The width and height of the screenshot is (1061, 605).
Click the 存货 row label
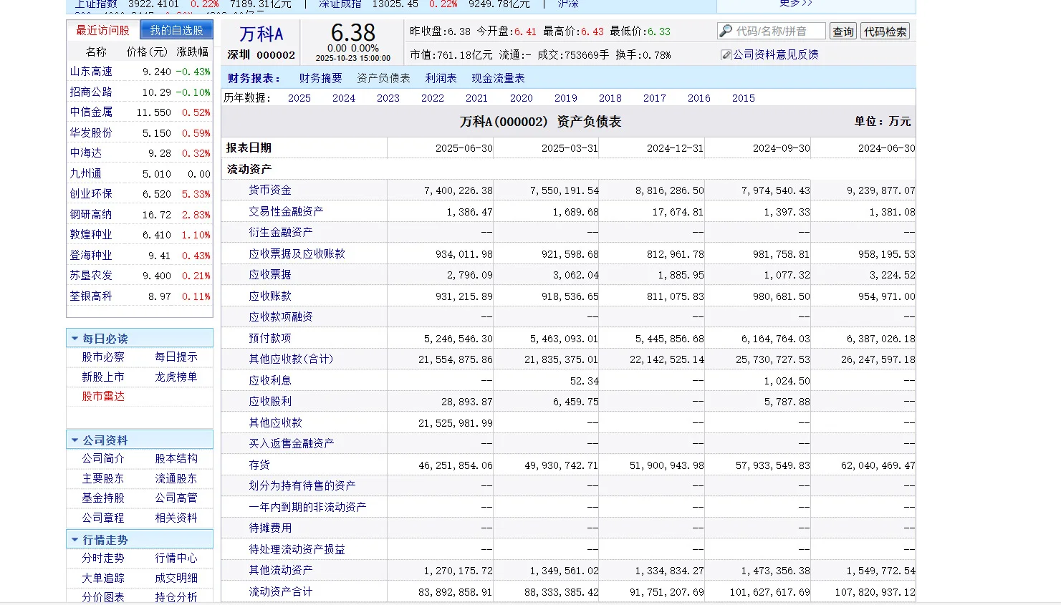pyautogui.click(x=259, y=465)
